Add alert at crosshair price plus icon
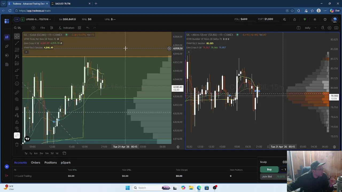Screen dimensions: 342x192 (169, 48)
